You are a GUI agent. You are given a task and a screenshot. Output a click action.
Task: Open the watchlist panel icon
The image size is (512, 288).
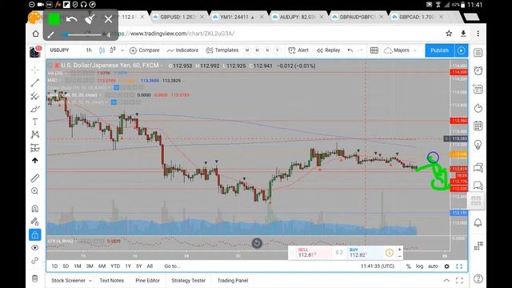click(x=478, y=53)
